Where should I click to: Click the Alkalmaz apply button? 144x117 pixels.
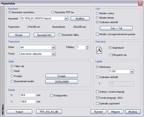133,112
